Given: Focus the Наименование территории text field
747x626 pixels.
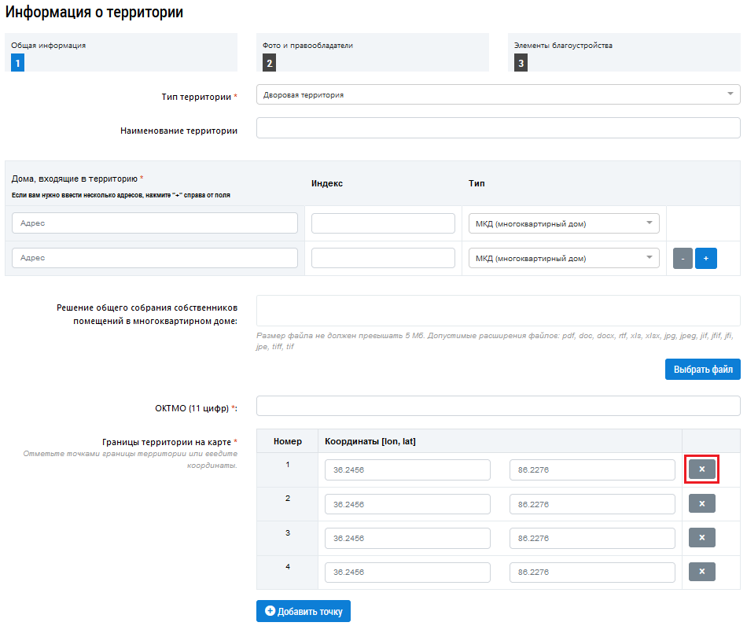Looking at the screenshot, I should [498, 128].
